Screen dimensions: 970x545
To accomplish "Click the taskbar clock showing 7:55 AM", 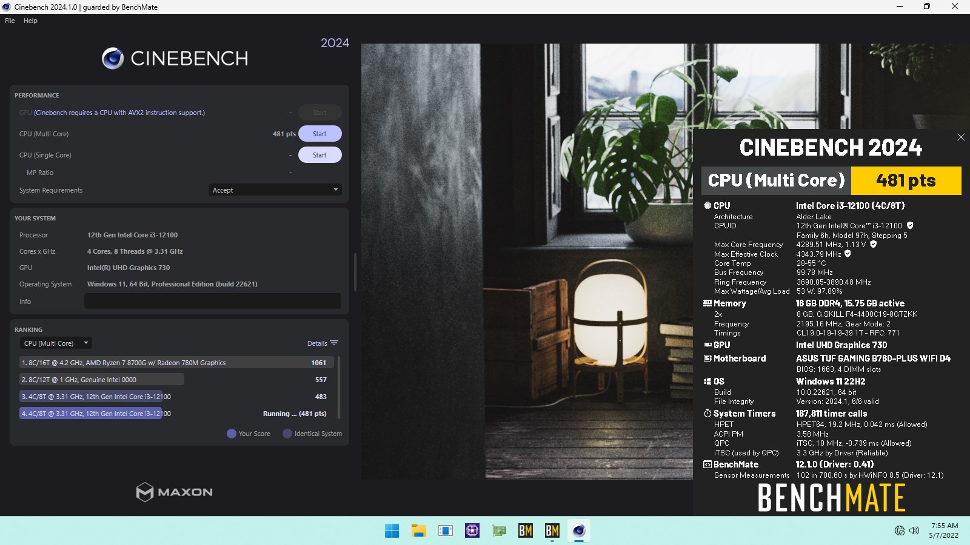I will 944,530.
